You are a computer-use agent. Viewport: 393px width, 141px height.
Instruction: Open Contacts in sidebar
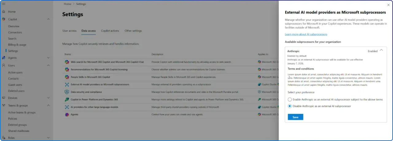(x=13, y=79)
